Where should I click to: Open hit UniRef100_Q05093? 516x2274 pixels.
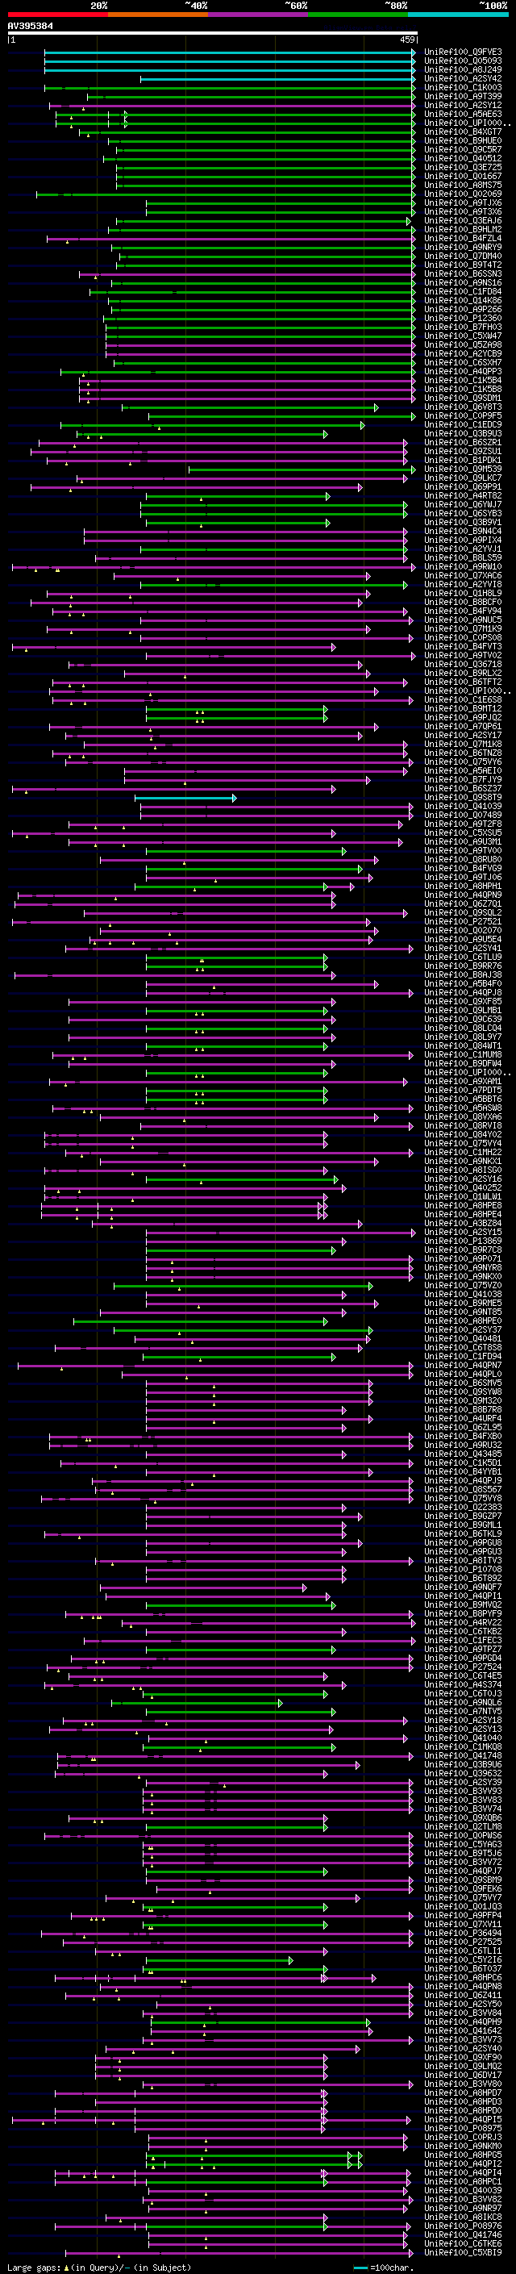pos(463,61)
